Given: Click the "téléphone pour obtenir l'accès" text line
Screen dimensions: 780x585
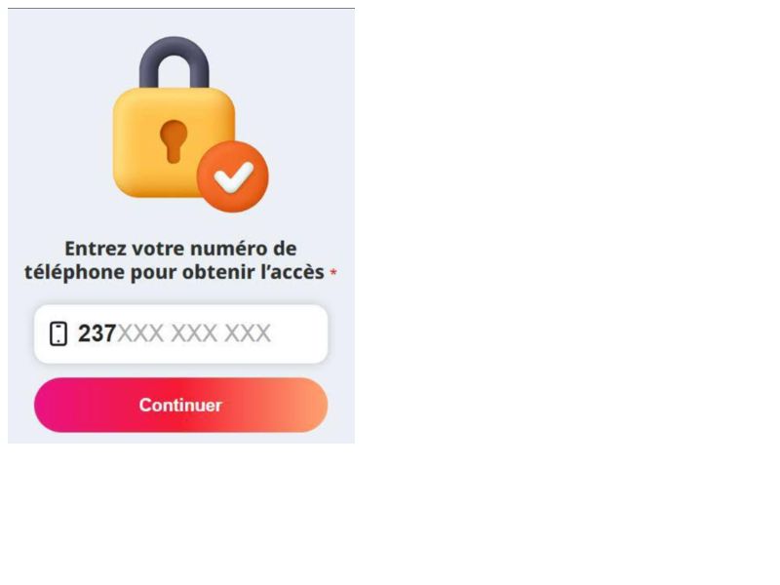Looking at the screenshot, I should pyautogui.click(x=174, y=272).
